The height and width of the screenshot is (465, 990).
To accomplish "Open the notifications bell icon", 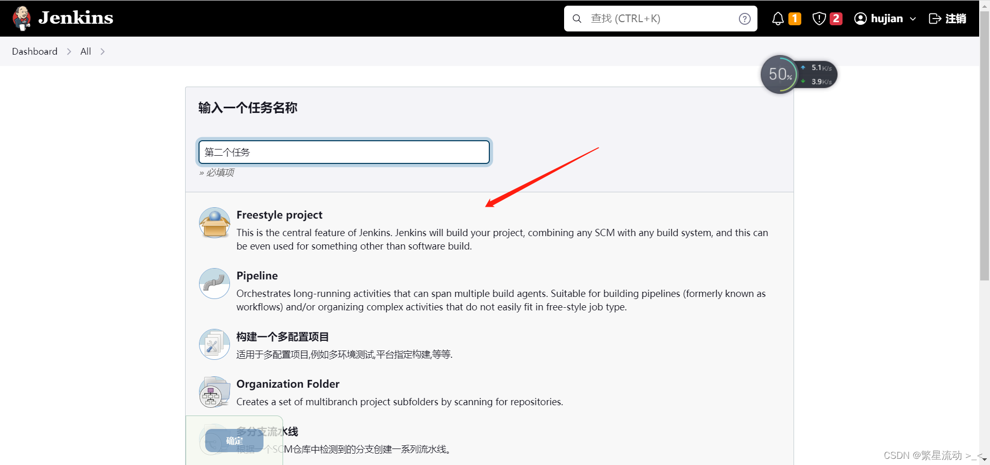I will (778, 19).
